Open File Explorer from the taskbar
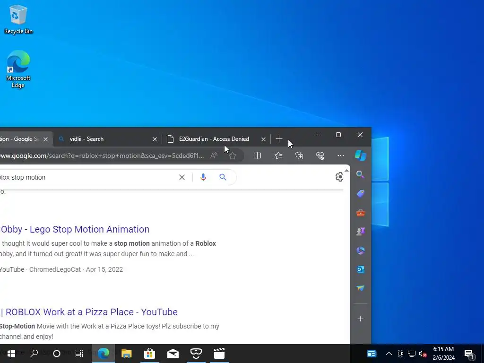The image size is (484, 363). pos(127,354)
